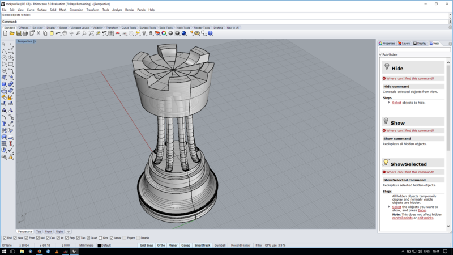
Task: Select the Text object tool icon
Action: tap(4, 124)
